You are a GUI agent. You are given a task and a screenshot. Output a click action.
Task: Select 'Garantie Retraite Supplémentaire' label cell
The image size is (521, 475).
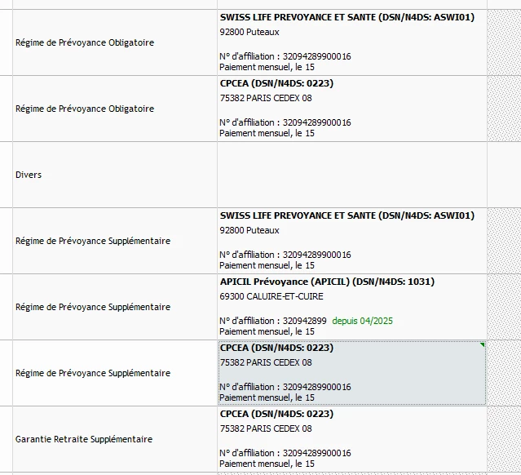click(x=84, y=439)
